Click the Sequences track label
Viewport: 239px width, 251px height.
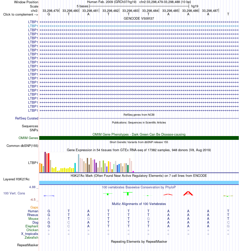[30, 126]
